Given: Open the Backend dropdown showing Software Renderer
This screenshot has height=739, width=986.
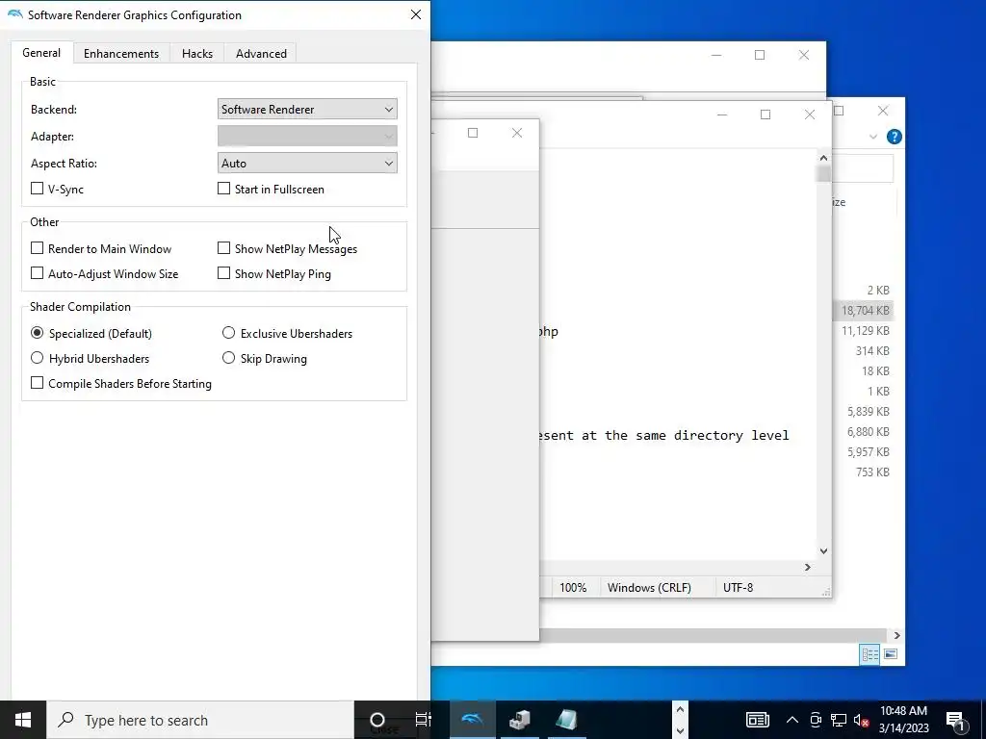Looking at the screenshot, I should (x=307, y=110).
